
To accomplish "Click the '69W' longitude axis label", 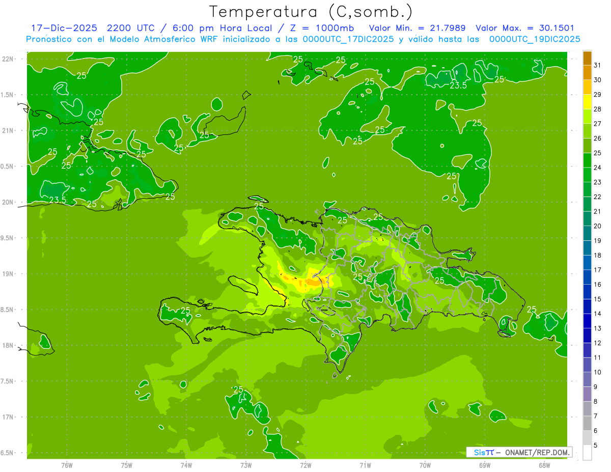I will (485, 465).
